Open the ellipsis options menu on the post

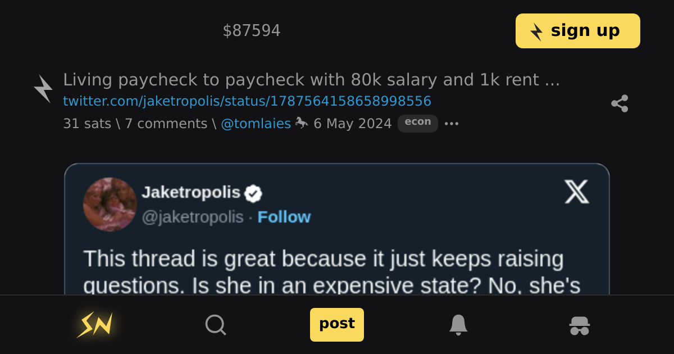[x=453, y=123]
